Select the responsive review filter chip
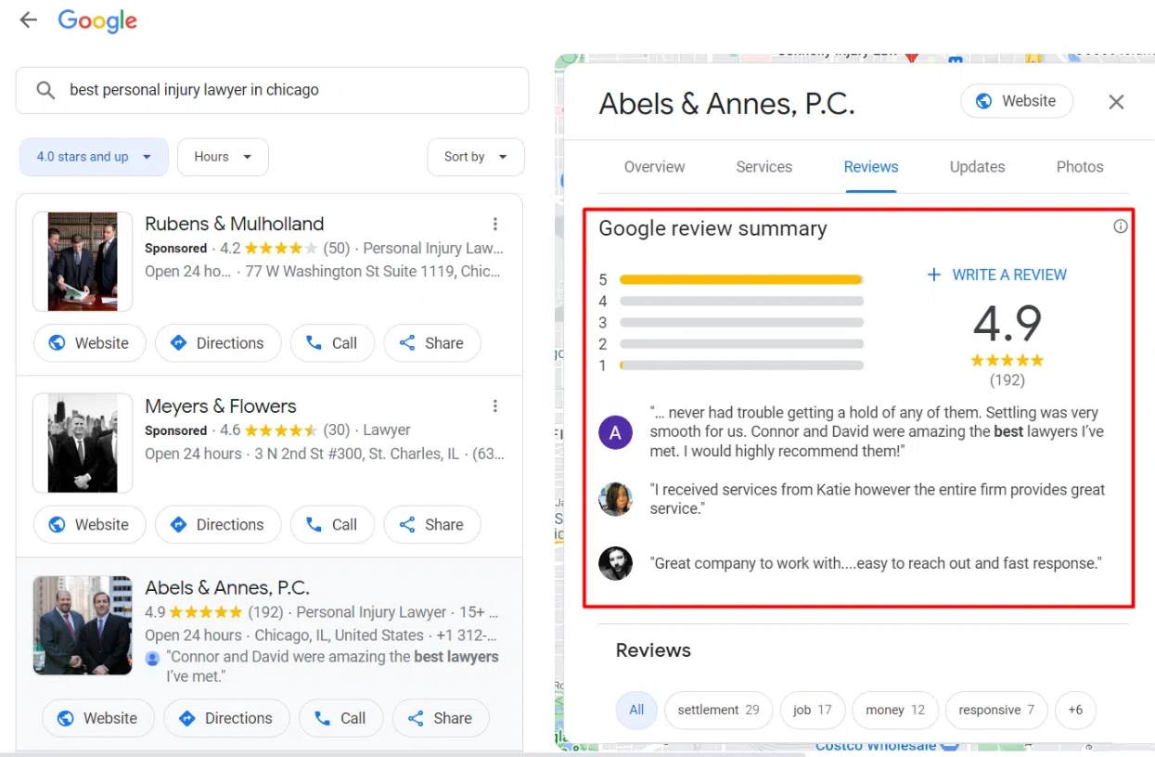The height and width of the screenshot is (757, 1155). (x=996, y=710)
